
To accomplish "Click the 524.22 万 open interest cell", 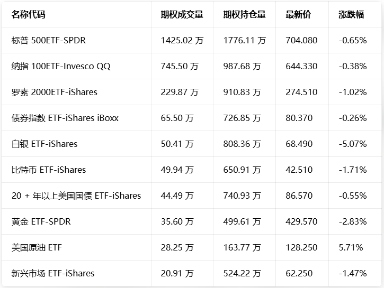I will [242, 273].
